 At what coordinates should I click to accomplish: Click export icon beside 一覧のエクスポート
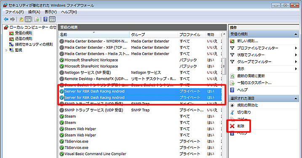(x=232, y=83)
